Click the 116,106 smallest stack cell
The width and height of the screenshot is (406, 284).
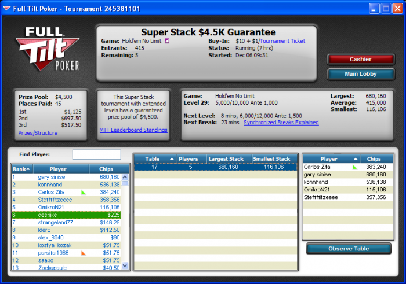click(274, 167)
